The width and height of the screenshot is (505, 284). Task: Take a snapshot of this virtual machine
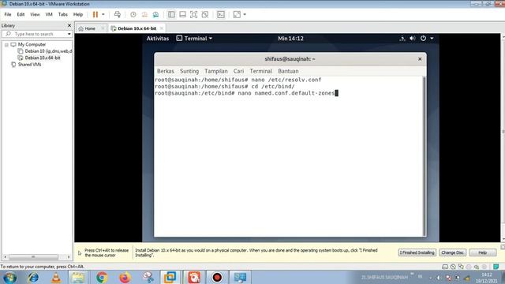pyautogui.click(x=133, y=14)
